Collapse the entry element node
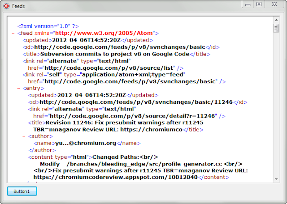Viewport: 287px width, 204px height. pyautogui.click(x=18, y=89)
